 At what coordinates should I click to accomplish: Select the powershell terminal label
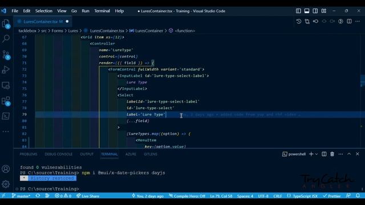[x=294, y=154]
